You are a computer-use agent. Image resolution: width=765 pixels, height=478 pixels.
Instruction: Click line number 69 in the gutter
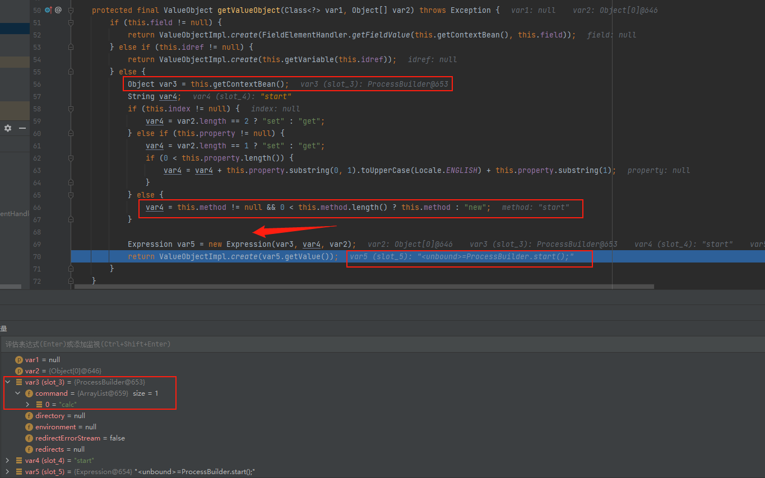(x=37, y=244)
